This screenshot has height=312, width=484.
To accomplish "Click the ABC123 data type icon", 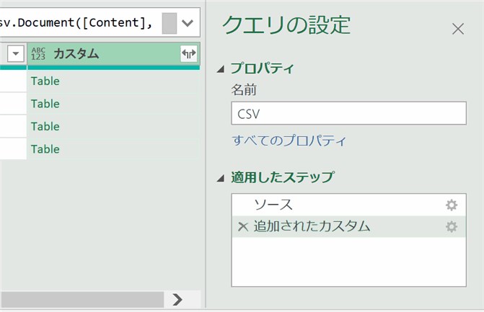I will click(x=38, y=53).
